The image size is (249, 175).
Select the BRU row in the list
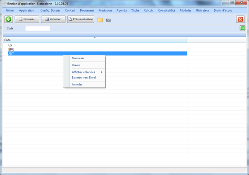11,49
